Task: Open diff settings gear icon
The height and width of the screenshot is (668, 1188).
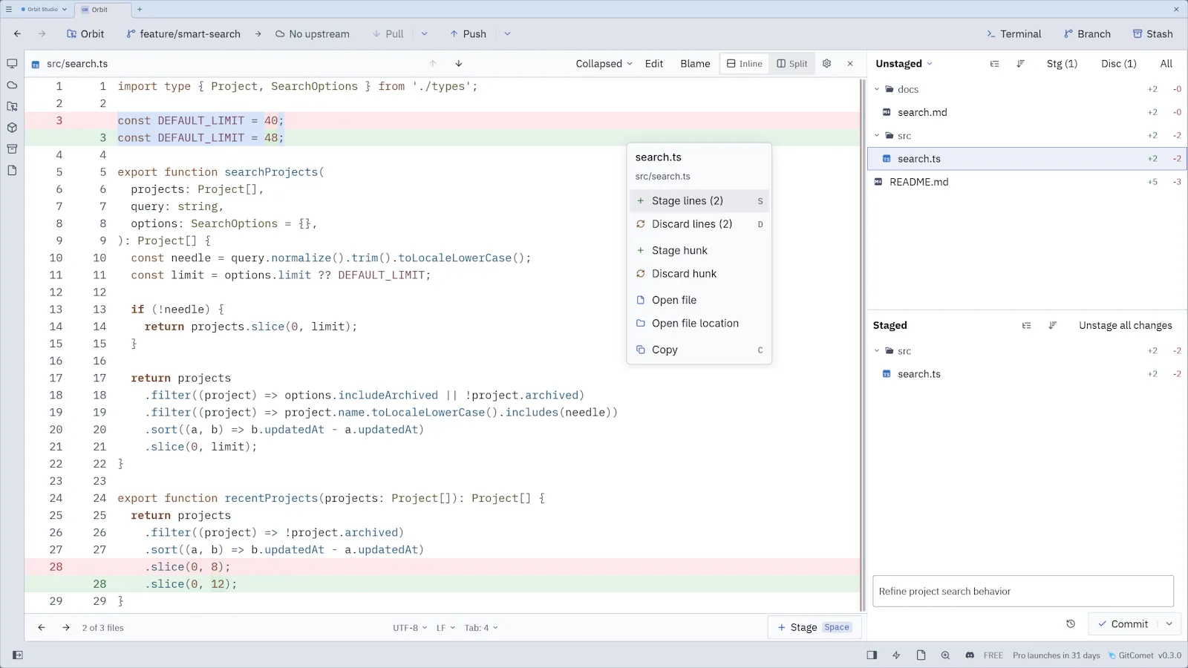Action: [826, 64]
